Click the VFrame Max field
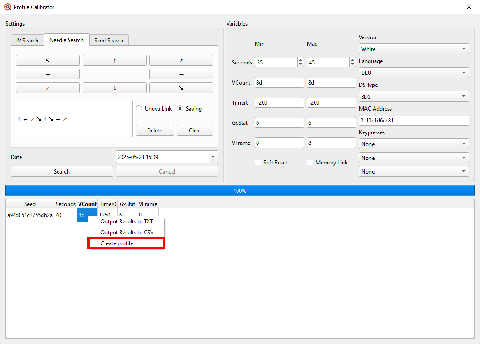Viewport: 480px width, 344px height. [331, 143]
